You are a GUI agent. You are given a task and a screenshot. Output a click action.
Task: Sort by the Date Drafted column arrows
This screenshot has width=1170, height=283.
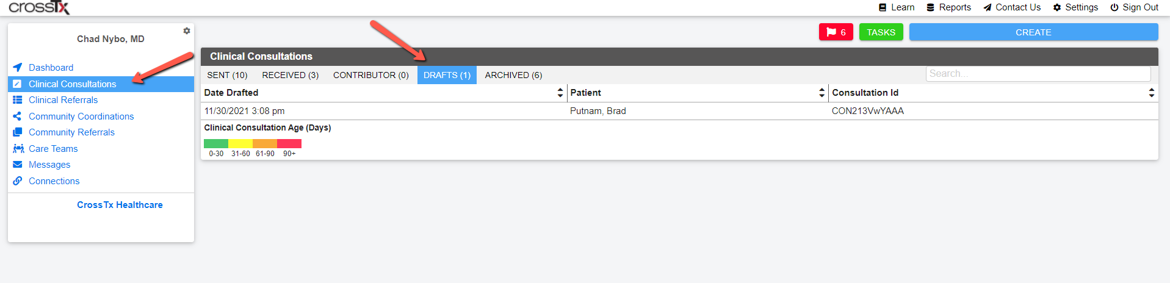pos(560,93)
